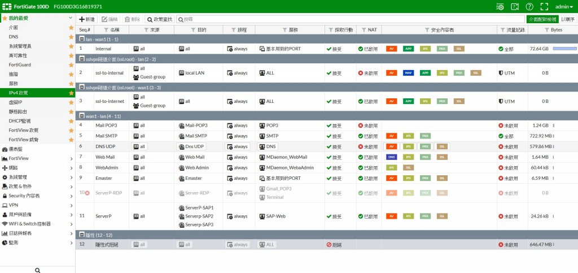Expand the 政策 & 物件 sidebar menu
578x273 pixels.
pos(38,187)
